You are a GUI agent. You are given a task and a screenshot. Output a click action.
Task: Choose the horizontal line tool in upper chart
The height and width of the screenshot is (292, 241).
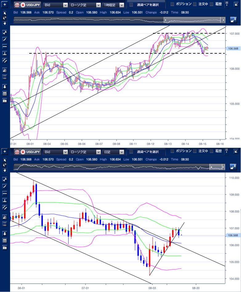click(5, 46)
